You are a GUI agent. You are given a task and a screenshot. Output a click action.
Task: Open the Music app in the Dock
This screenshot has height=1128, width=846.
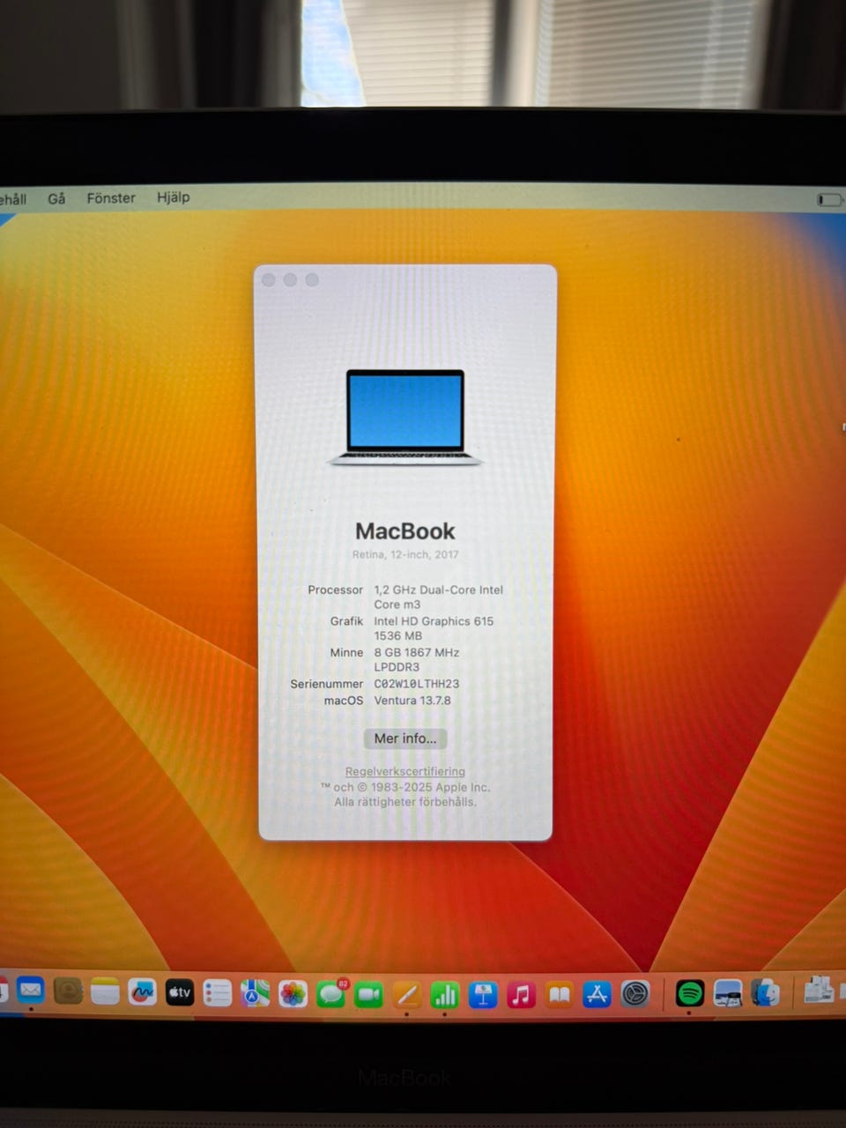521,996
